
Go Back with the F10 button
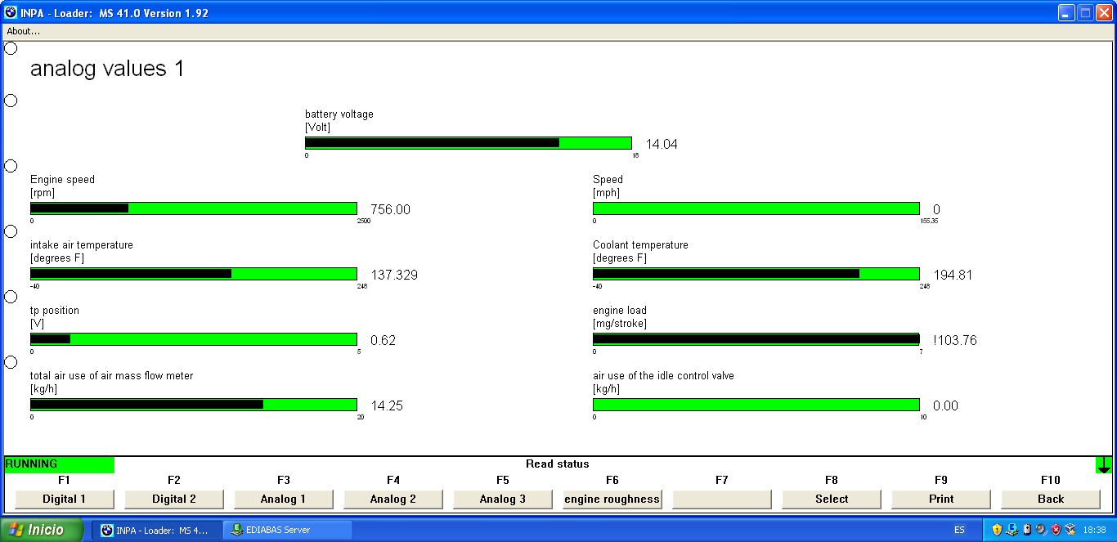[x=1051, y=499]
